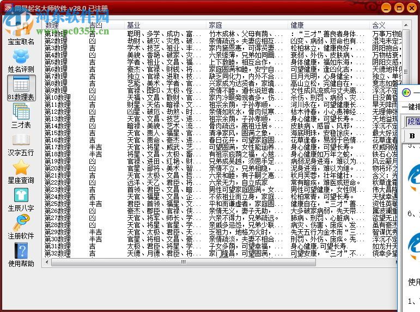Select row 第32数理
Viewport: 420px width, 312px height.
point(220,254)
